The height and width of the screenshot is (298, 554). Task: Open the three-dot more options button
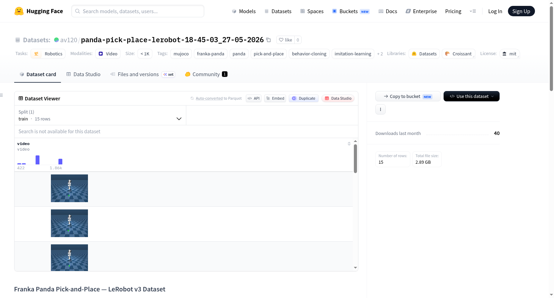tap(381, 109)
